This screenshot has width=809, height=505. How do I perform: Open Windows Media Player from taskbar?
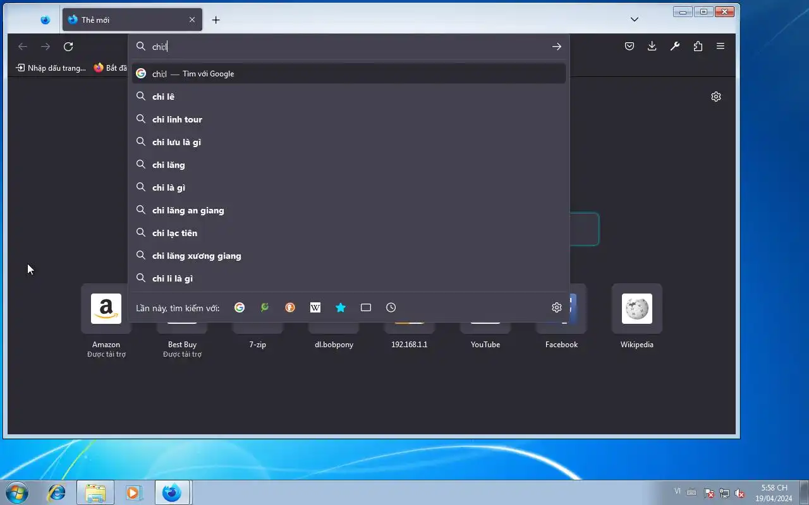[134, 492]
